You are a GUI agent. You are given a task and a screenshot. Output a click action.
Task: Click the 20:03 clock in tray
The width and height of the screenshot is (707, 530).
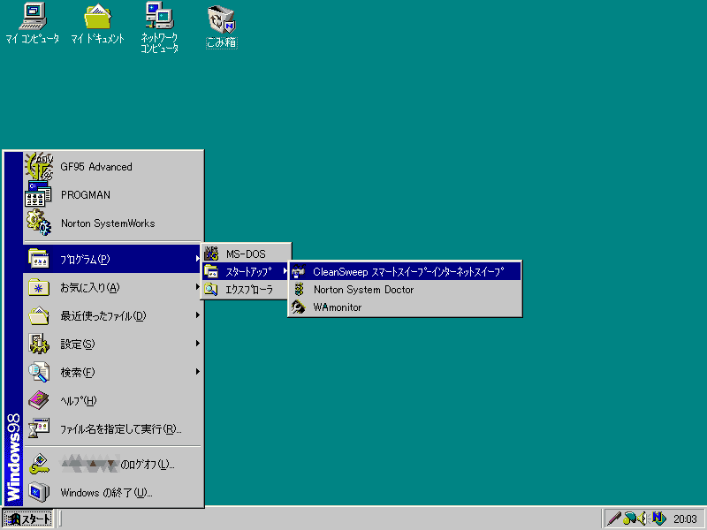(684, 519)
